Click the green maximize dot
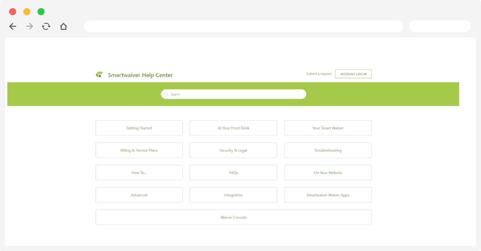The image size is (481, 251). 41,12
